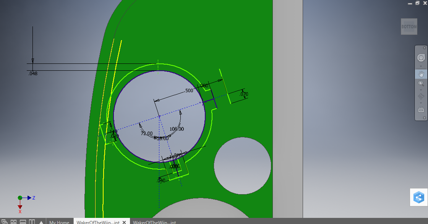Expand the navigation wheel options arrow
Viewport: 428px width, 224px height.
point(421,66)
